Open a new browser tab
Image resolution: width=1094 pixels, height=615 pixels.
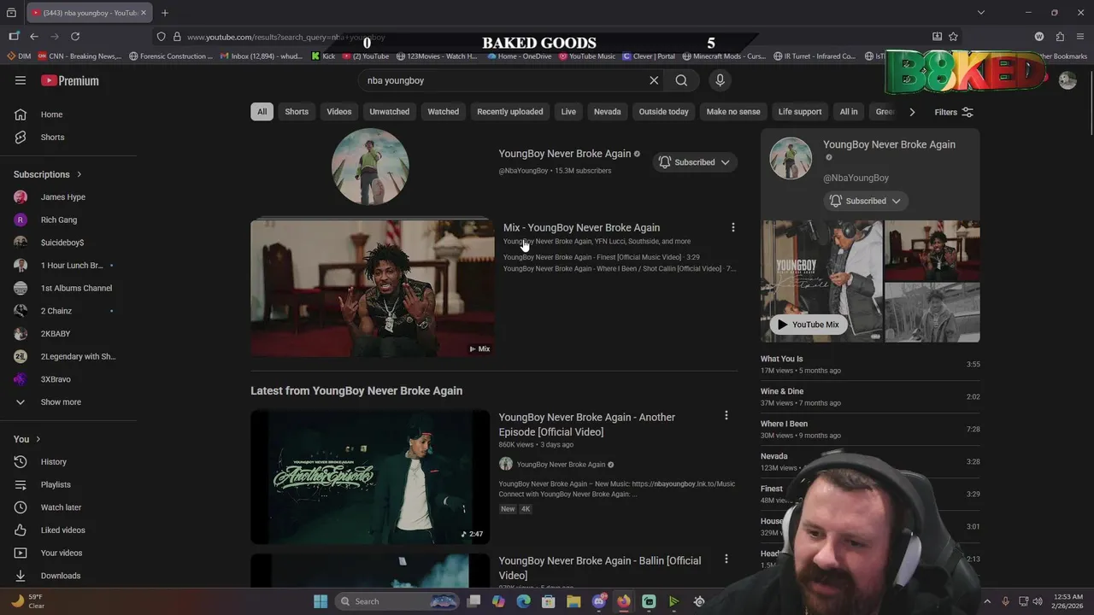coord(165,13)
